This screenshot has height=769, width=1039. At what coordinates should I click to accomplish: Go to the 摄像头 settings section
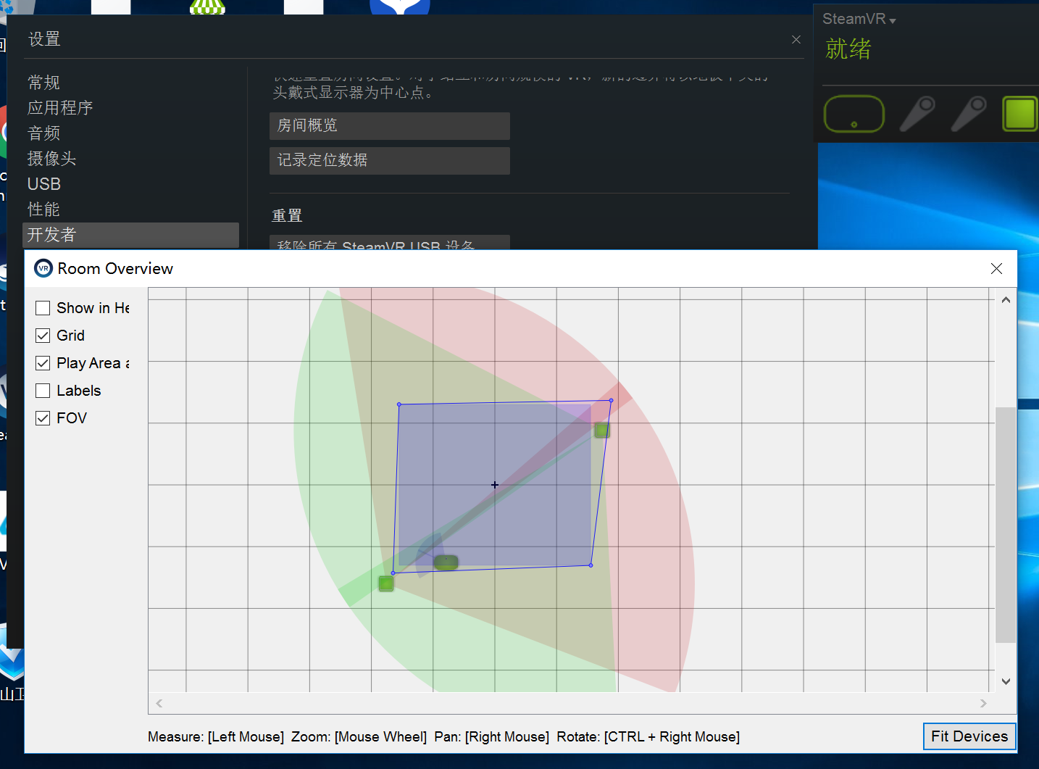tap(52, 159)
